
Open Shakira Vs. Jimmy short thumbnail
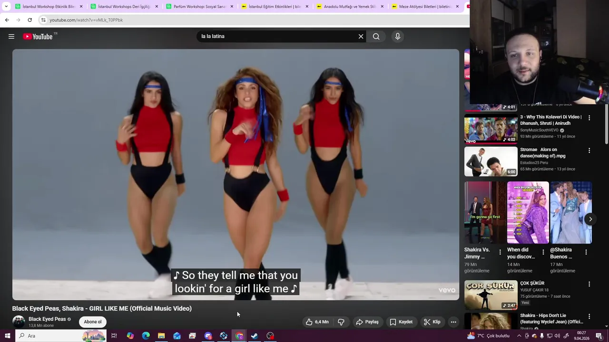click(485, 212)
